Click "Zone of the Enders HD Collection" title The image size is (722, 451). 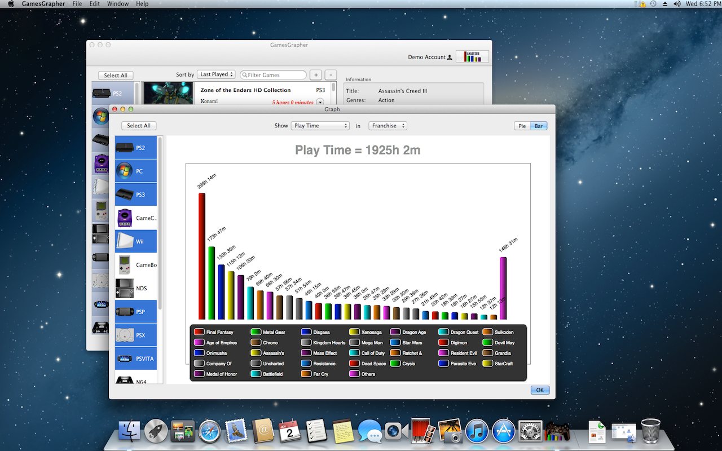point(245,90)
